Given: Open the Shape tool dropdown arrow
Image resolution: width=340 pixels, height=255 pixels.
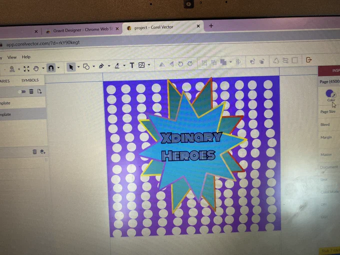Looking at the screenshot, I should (x=93, y=66).
